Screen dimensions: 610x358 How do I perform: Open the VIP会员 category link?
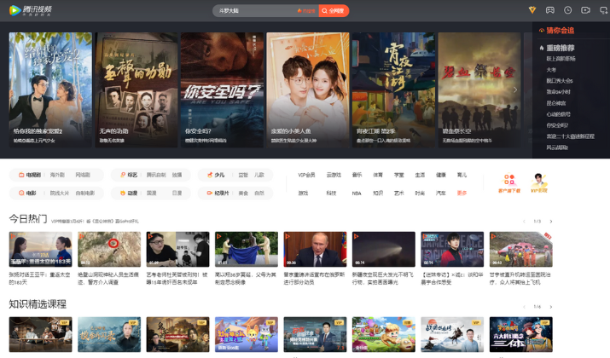pyautogui.click(x=306, y=175)
